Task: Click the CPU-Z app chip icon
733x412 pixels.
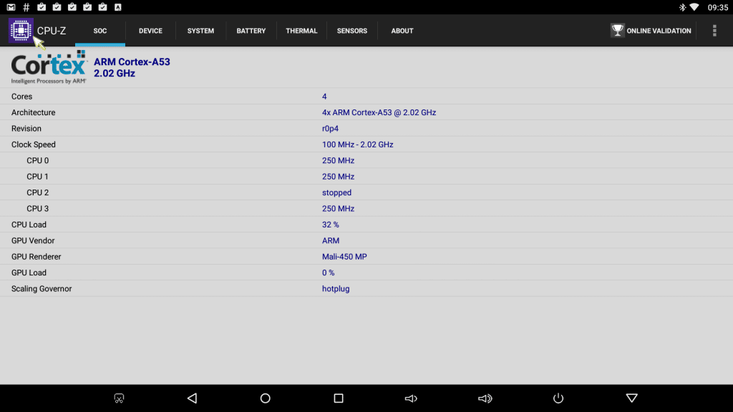Action: point(21,31)
